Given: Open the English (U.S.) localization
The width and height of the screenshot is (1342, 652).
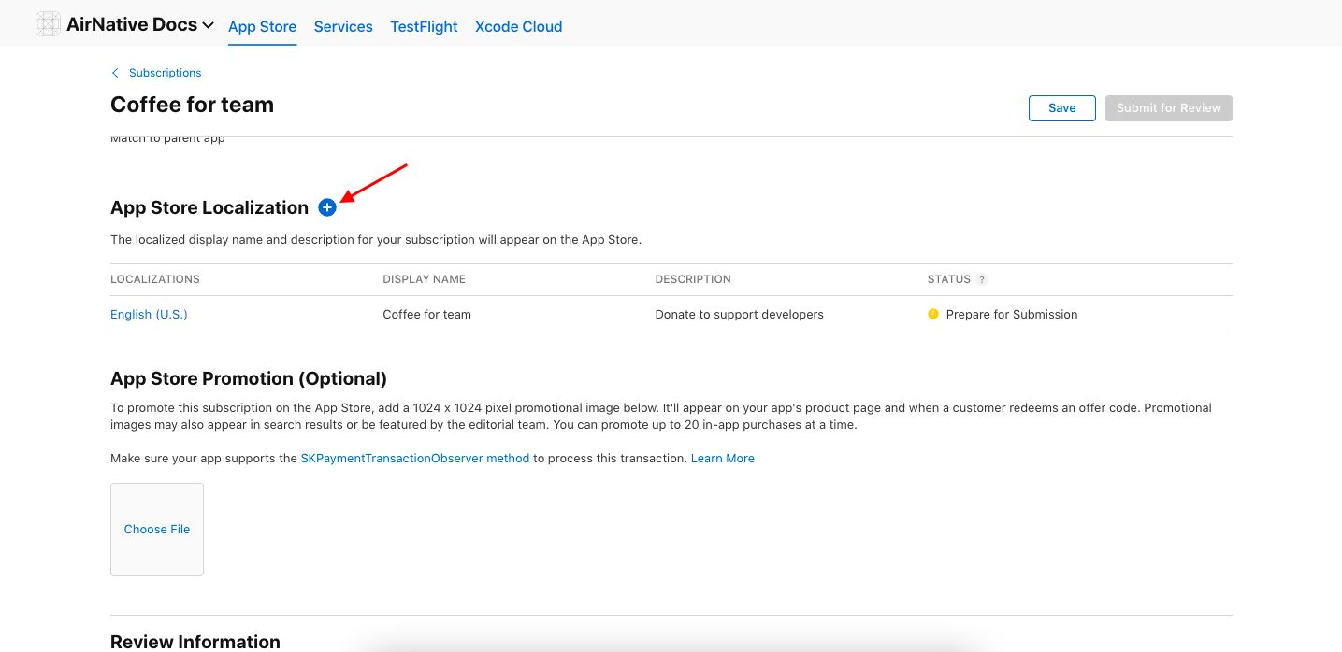Looking at the screenshot, I should [149, 315].
